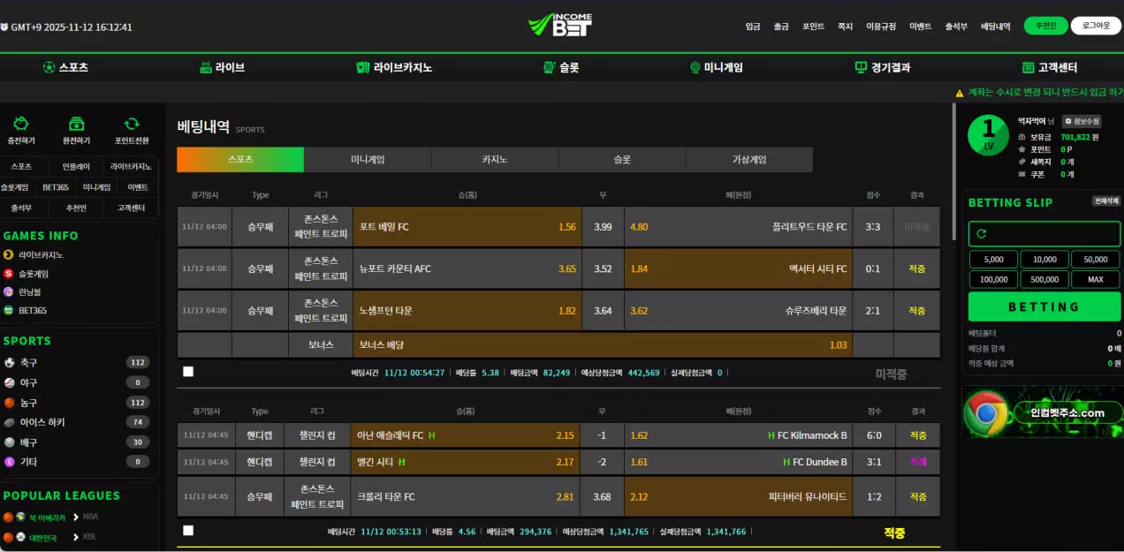1124x552 pixels.
Task: Reset the betting slip amount with refresh icon
Action: (981, 234)
